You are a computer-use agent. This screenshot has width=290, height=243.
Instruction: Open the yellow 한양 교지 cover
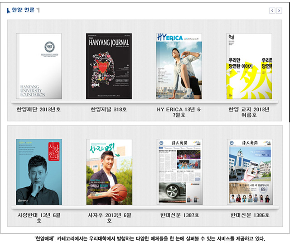[249, 66]
